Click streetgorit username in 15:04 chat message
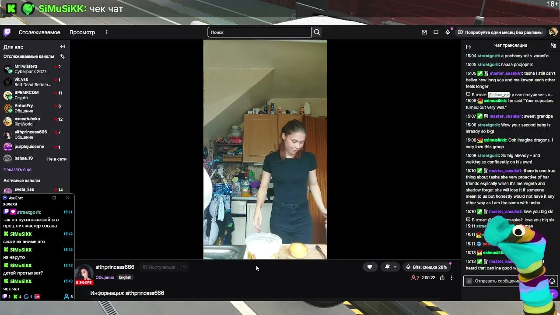 coord(488,56)
